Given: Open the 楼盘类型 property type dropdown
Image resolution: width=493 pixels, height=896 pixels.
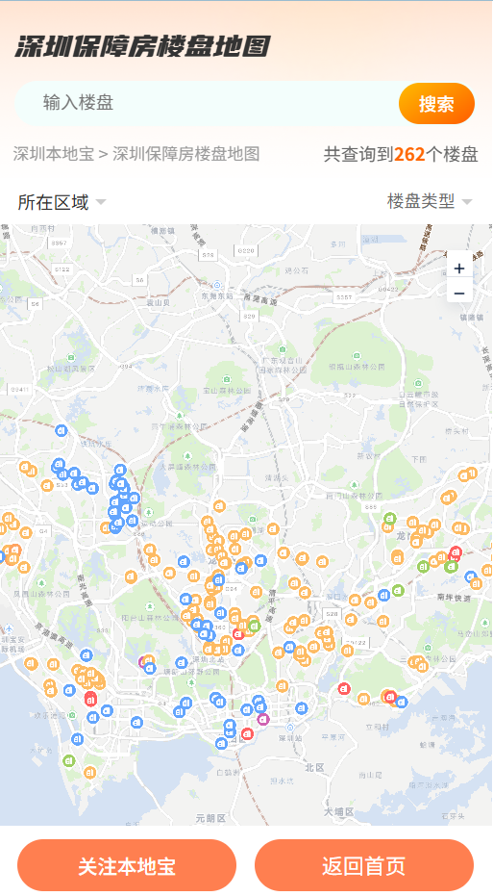Looking at the screenshot, I should 430,201.
